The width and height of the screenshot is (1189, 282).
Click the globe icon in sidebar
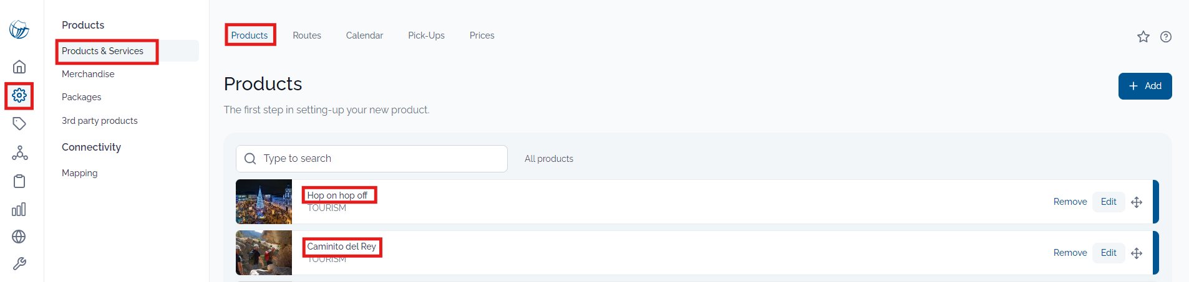click(19, 237)
